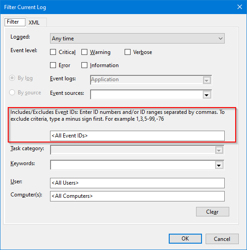
Task: Click the Cancel button
Action: pyautogui.click(x=222, y=239)
